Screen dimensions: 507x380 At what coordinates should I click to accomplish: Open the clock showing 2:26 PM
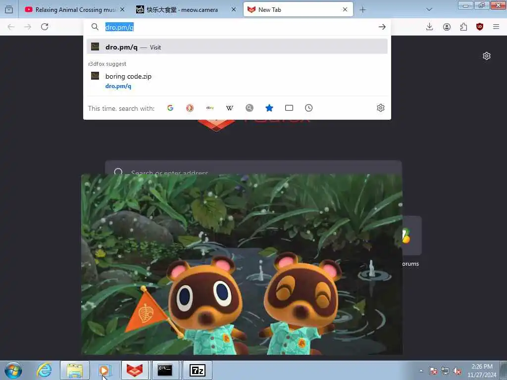(x=481, y=371)
